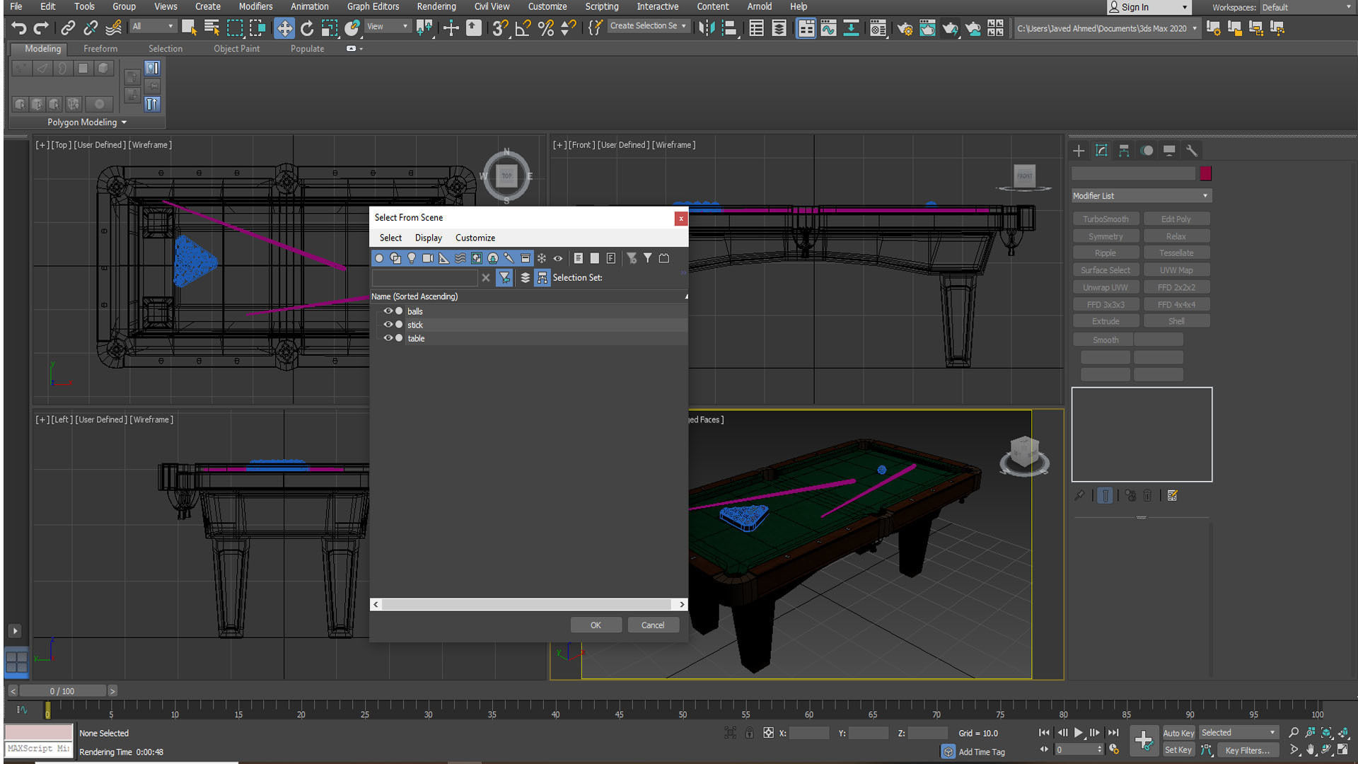Toggle Display Bone Objects filter in dialog

pyautogui.click(x=509, y=258)
